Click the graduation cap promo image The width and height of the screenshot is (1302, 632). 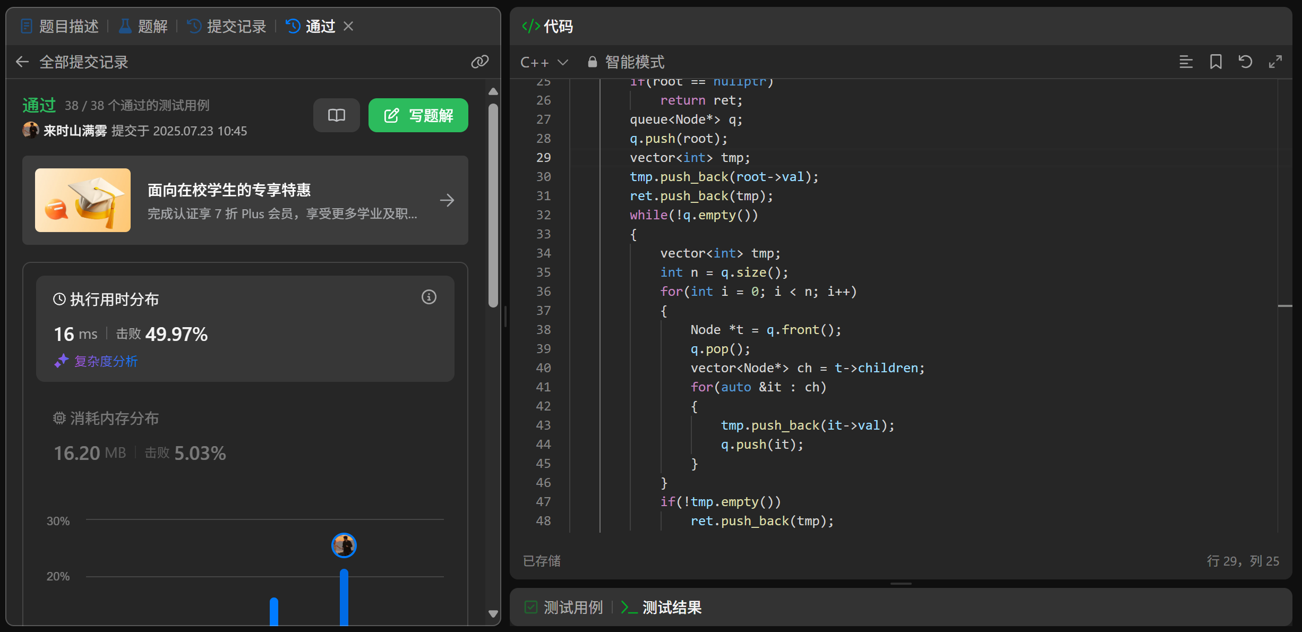83,200
